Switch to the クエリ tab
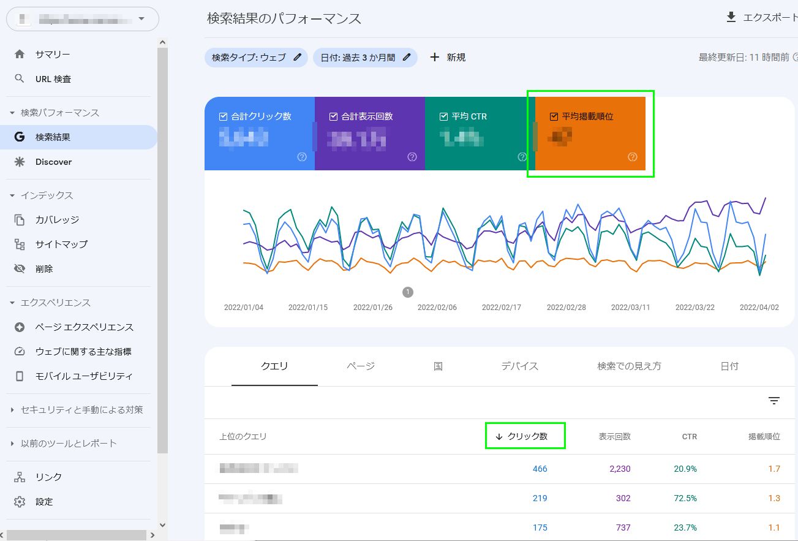 274,366
